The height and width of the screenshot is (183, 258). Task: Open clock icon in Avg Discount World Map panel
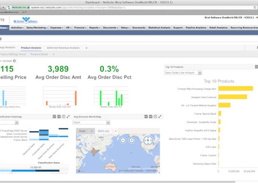click(155, 116)
